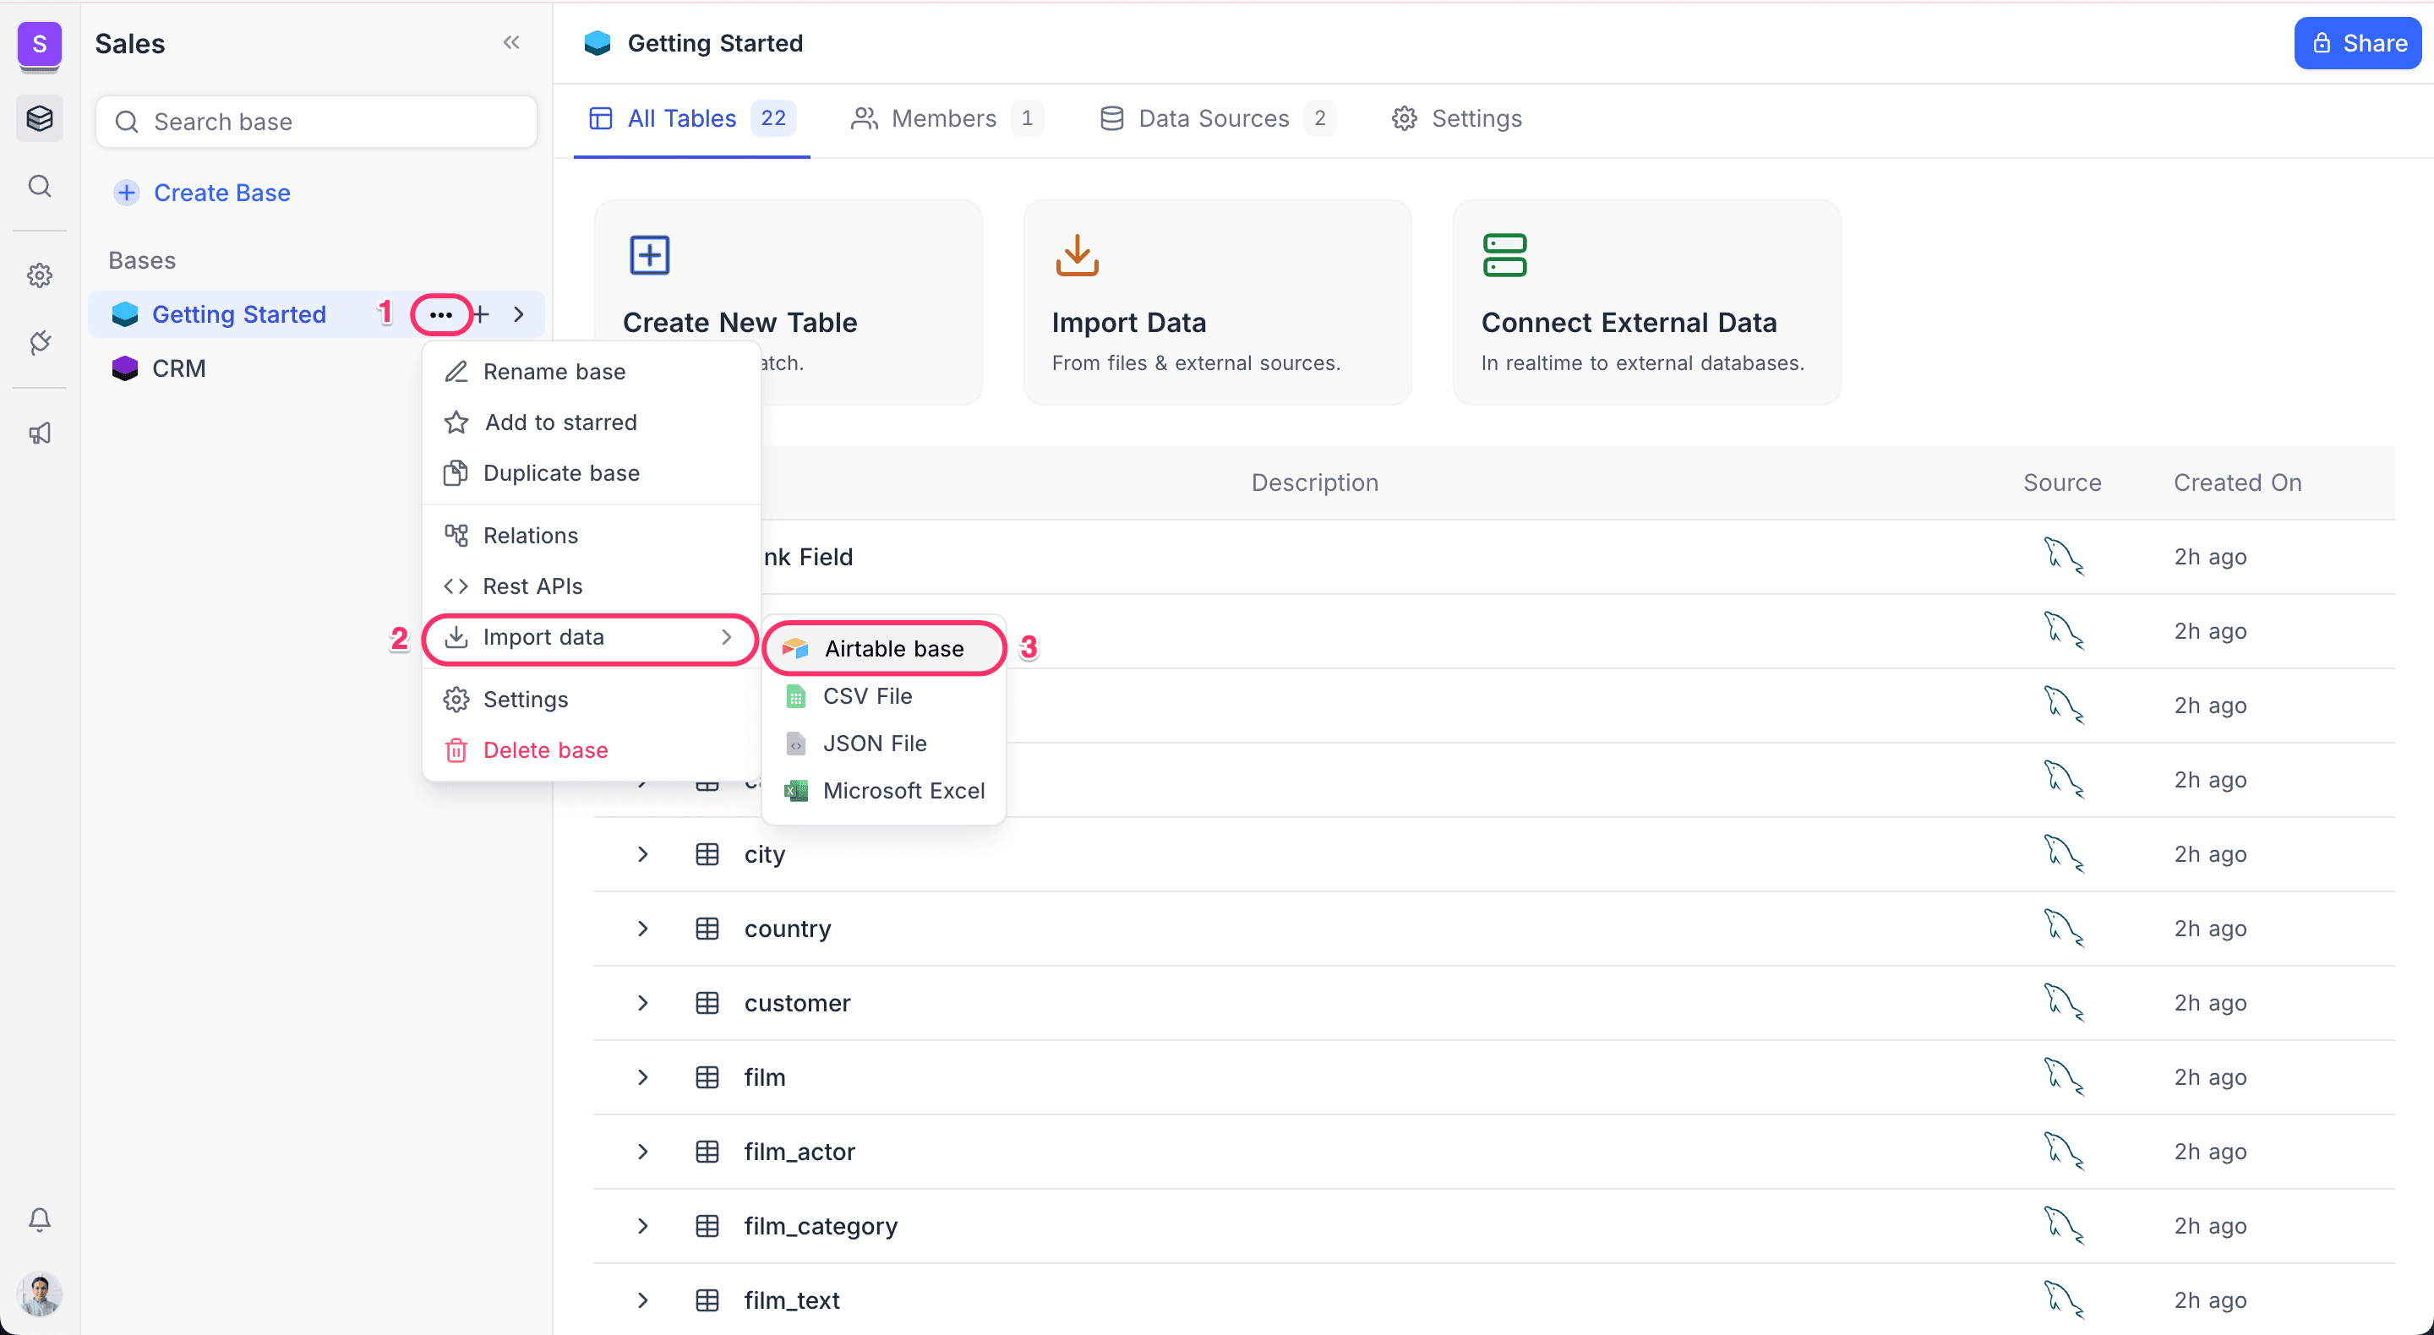Click the table grid icon for film_category

click(x=707, y=1226)
